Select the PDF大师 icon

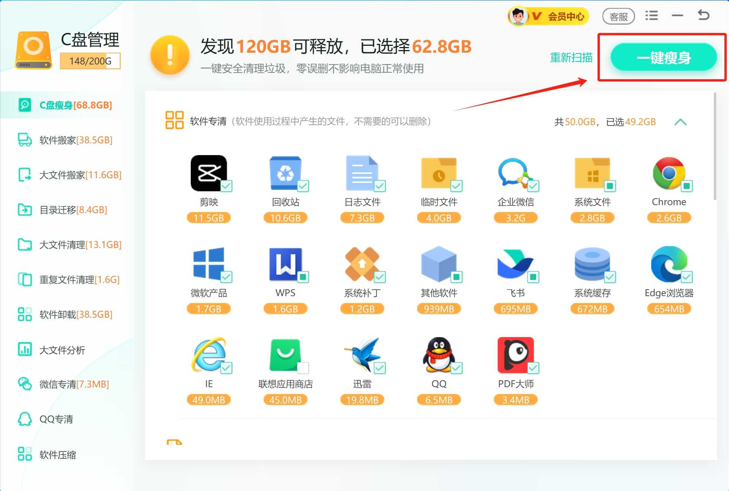coord(516,355)
